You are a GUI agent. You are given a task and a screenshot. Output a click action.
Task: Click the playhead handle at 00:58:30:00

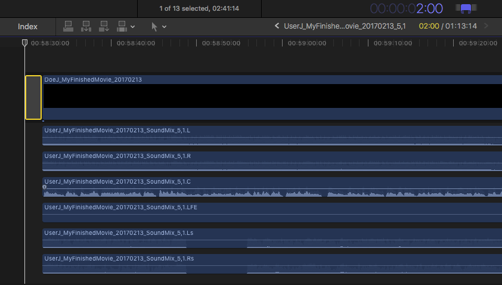[x=24, y=42]
